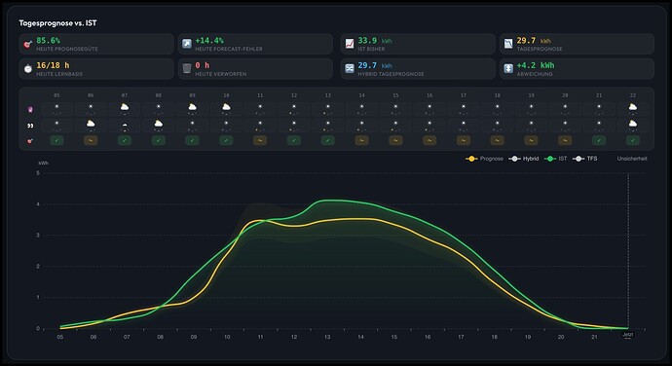Click the 13 label on chart x-axis
The image size is (672, 366).
(327, 337)
